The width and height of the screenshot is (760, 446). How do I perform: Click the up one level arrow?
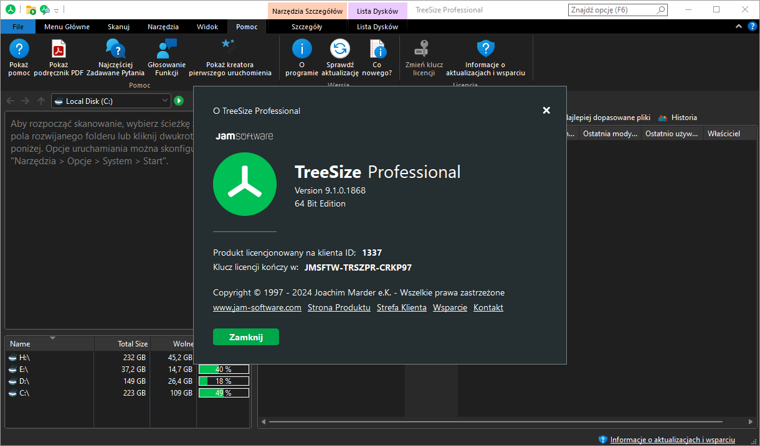pos(40,101)
